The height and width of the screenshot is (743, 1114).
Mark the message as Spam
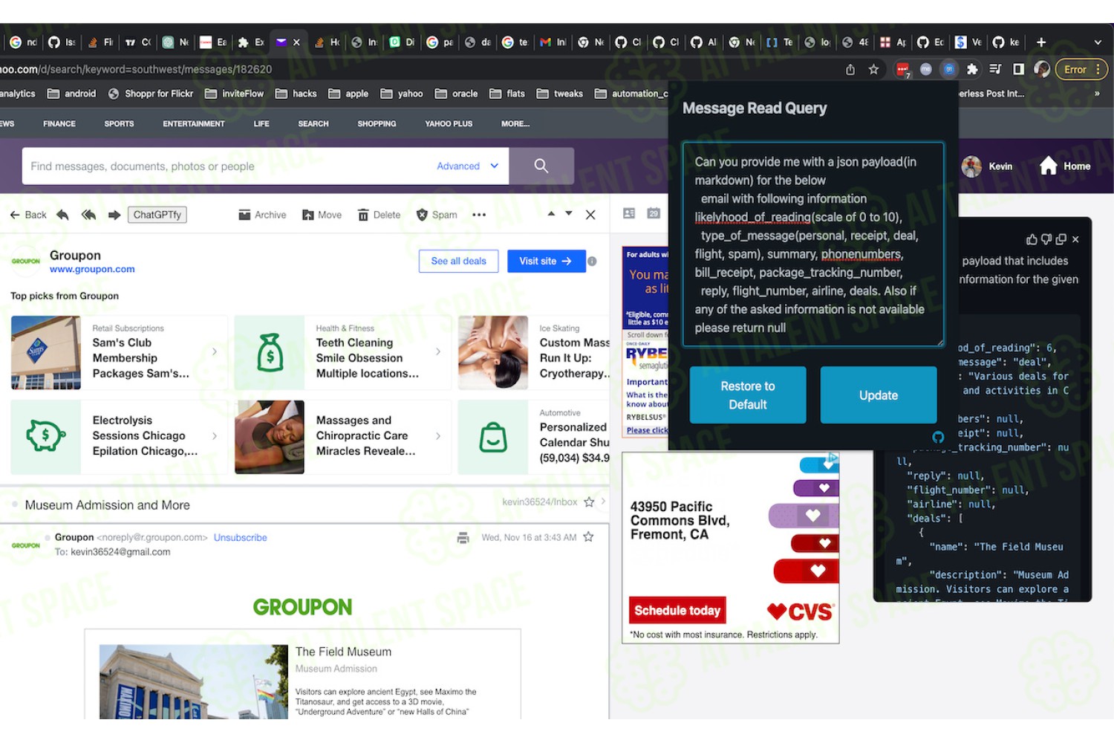437,215
